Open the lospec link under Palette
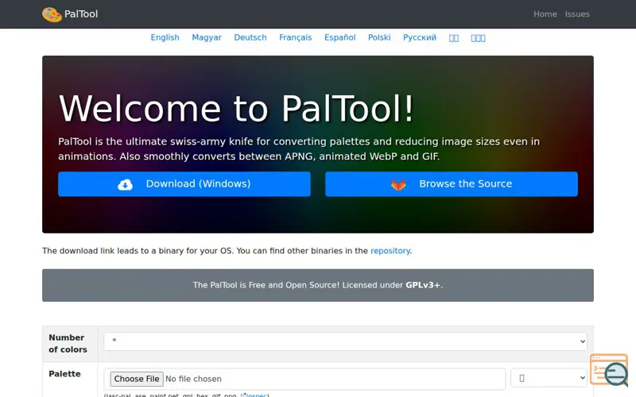Viewport: 636px width, 397px height. (x=255, y=395)
